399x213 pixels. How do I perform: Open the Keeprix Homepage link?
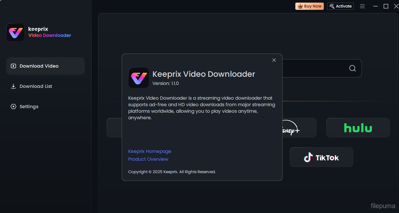click(149, 151)
